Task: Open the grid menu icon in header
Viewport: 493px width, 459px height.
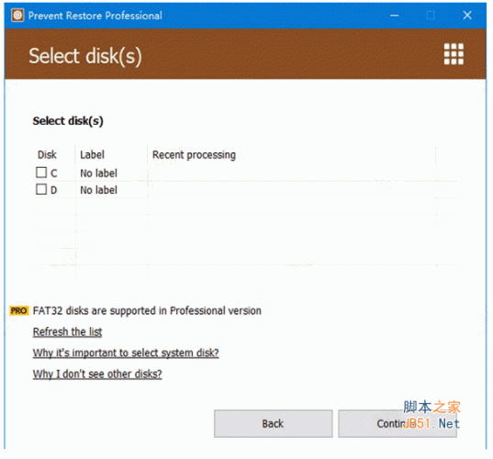Action: (x=454, y=54)
